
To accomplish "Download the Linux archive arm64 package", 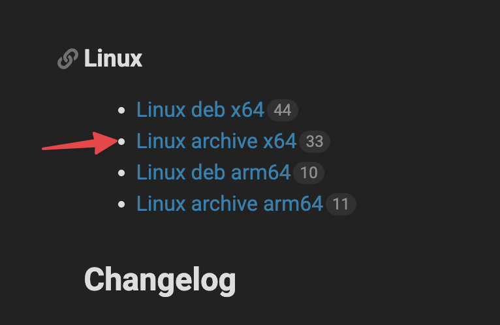I will tap(230, 204).
